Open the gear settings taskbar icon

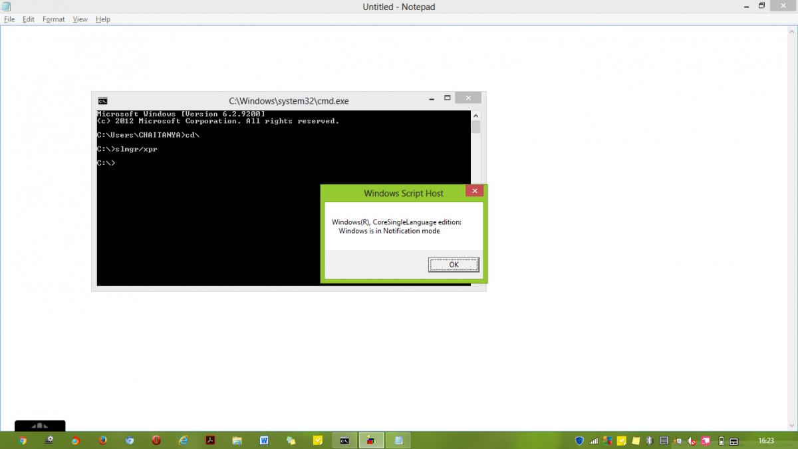pyautogui.click(x=49, y=440)
